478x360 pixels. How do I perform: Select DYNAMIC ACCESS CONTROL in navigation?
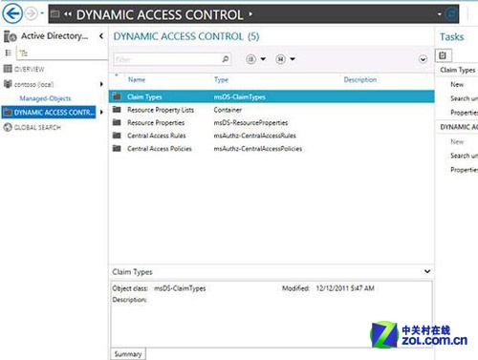tap(49, 113)
